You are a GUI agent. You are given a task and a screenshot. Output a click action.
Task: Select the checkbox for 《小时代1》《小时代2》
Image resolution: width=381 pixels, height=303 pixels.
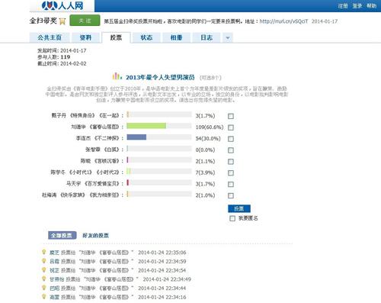pyautogui.click(x=231, y=173)
